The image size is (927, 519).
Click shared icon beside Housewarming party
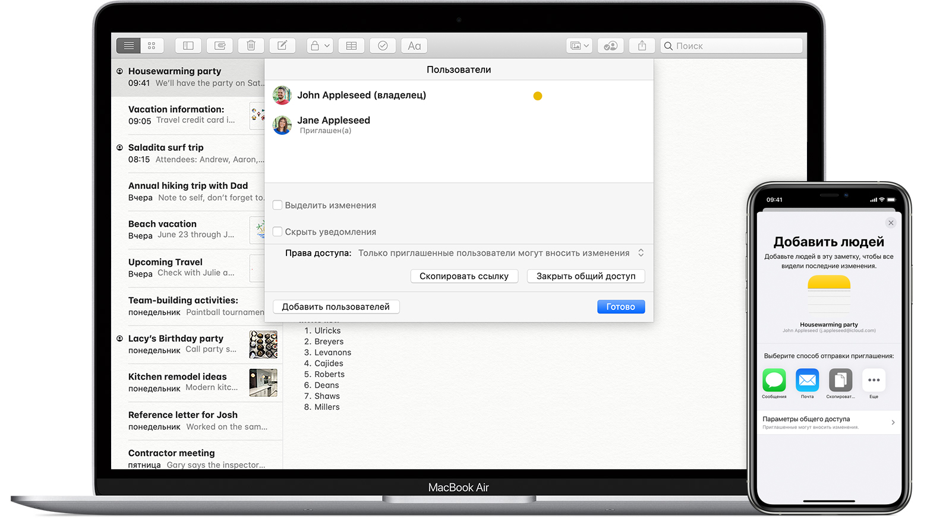click(x=120, y=71)
